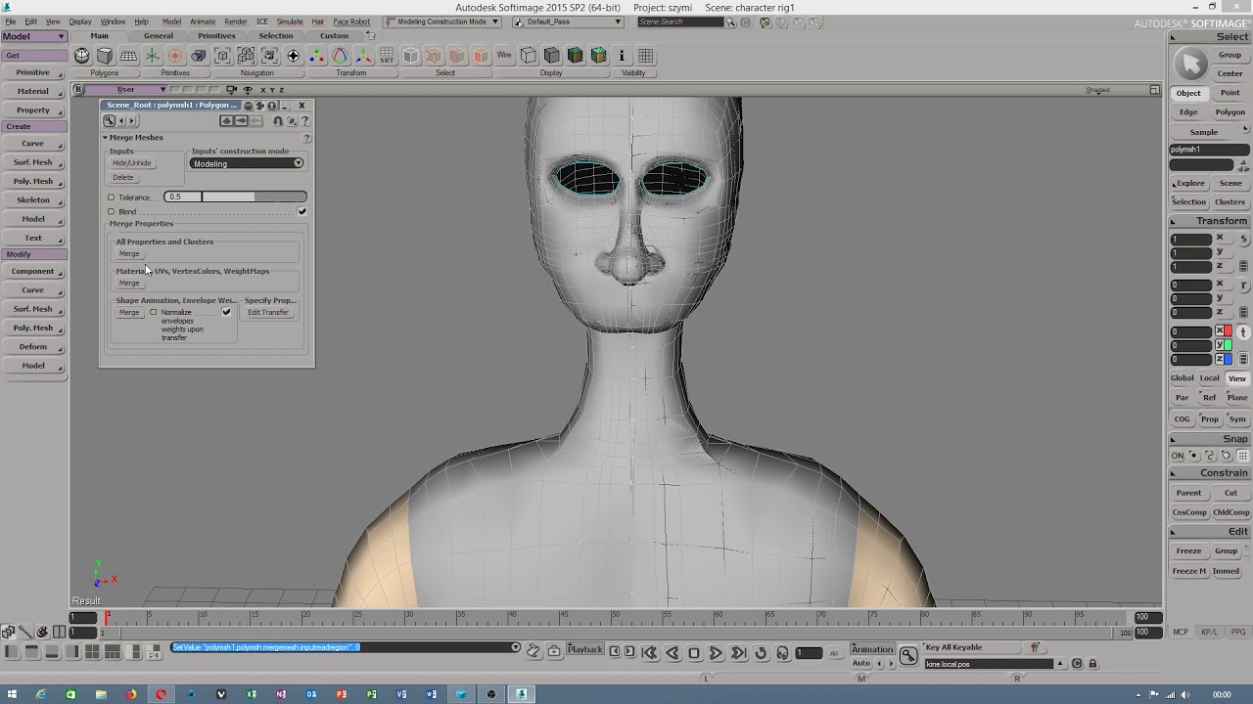The width and height of the screenshot is (1253, 704).
Task: Open Internet Explorer from the taskbar
Action: point(40,694)
